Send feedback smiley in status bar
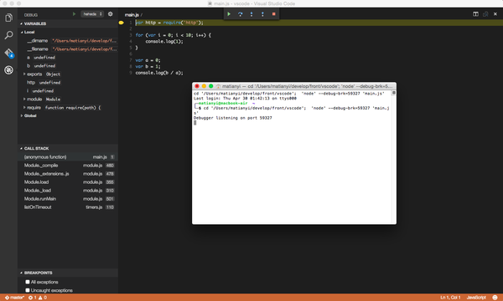The width and height of the screenshot is (503, 301). coord(495,298)
